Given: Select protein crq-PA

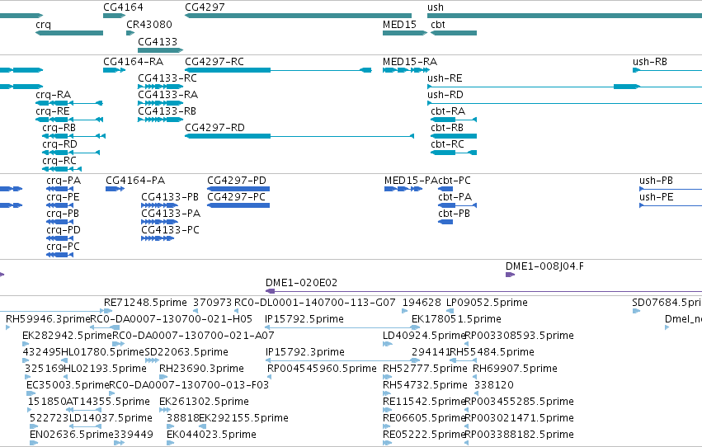Looking at the screenshot, I should click(60, 189).
